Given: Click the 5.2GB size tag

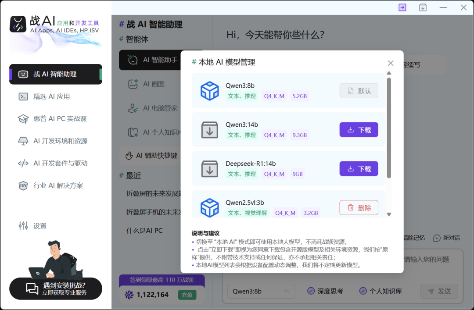Looking at the screenshot, I should pyautogui.click(x=300, y=96).
